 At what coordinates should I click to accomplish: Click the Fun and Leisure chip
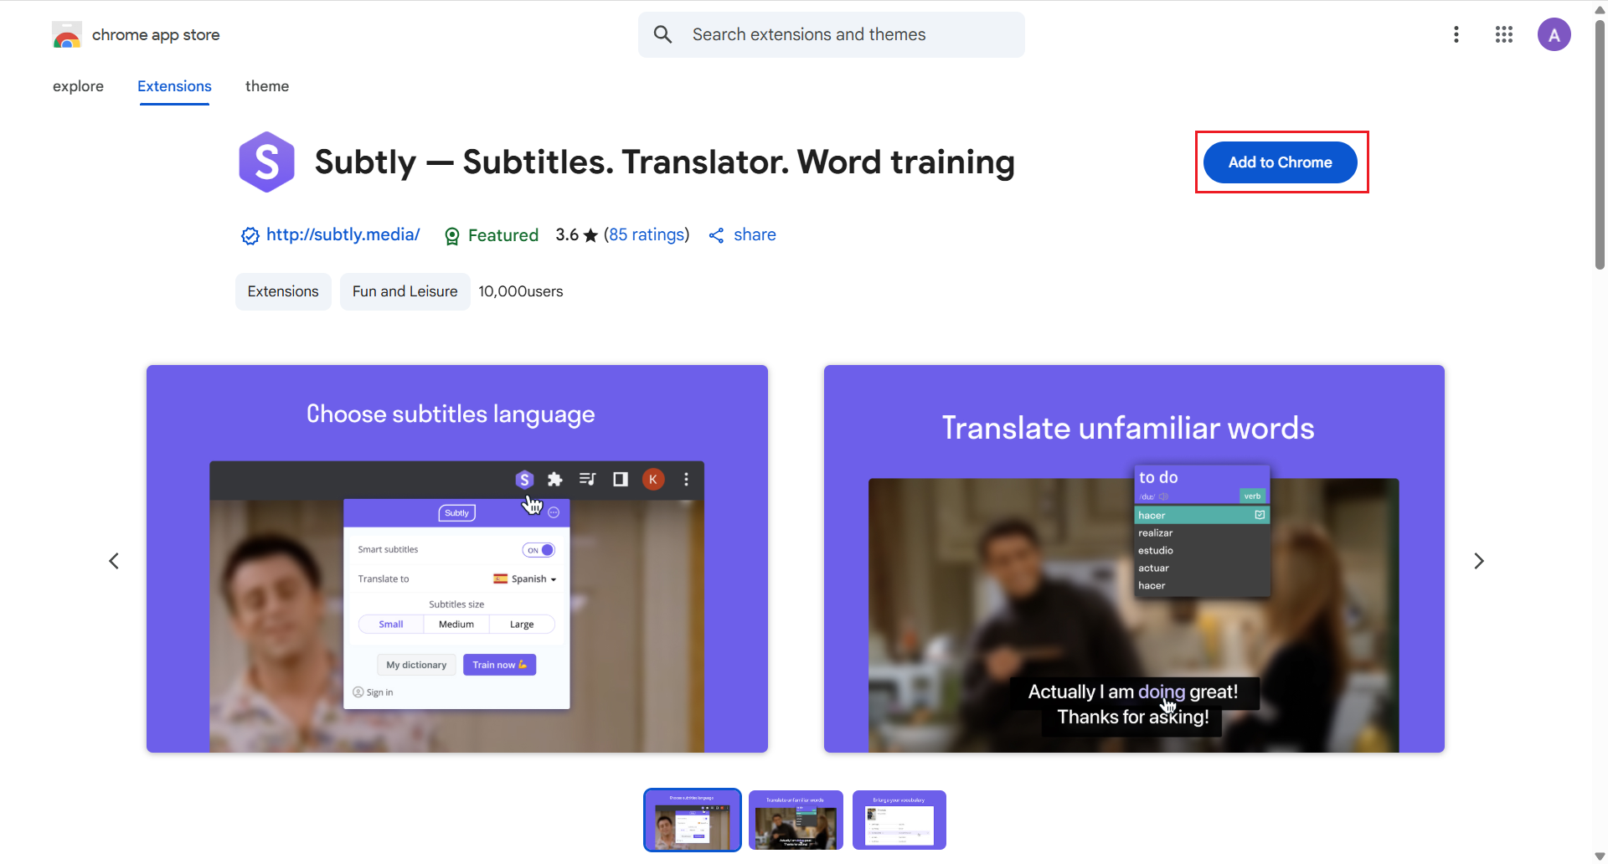pos(405,291)
